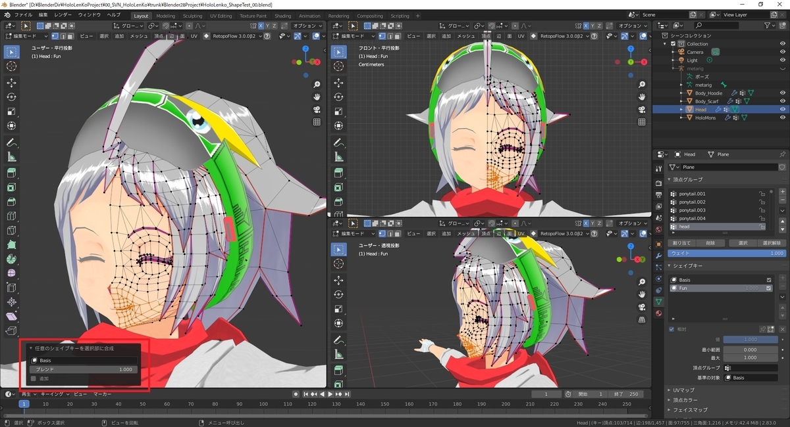This screenshot has height=427, width=790.
Task: Click the 削除 (Remove) vertex group button
Action: (710, 242)
